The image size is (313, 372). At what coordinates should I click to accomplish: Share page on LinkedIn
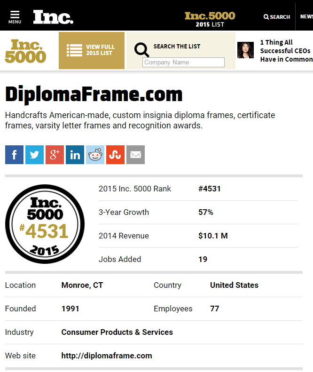pos(75,155)
